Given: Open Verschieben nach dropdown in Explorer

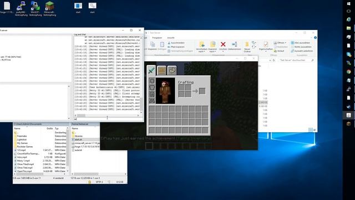Looking at the screenshot, I should tap(201, 47).
